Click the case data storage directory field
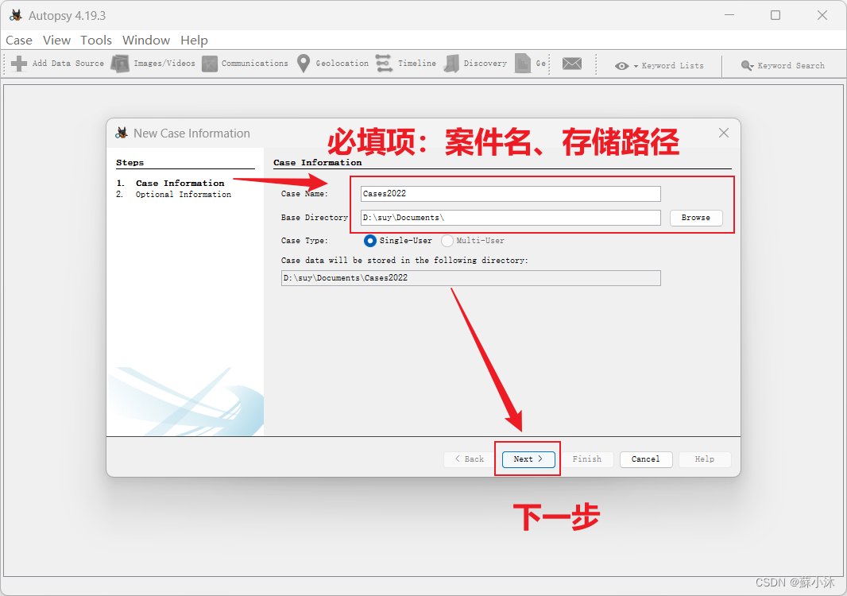This screenshot has height=596, width=847. [x=470, y=278]
